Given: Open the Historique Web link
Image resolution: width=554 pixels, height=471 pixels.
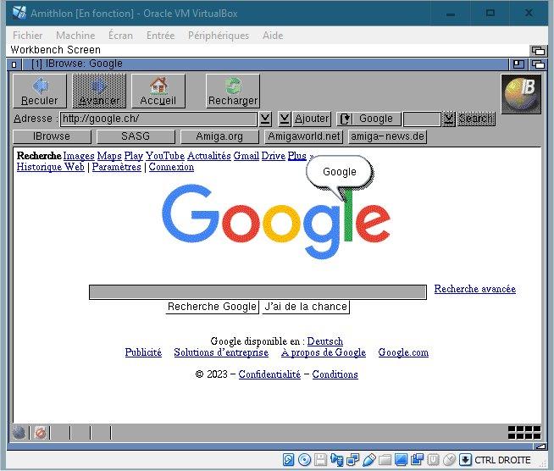Looking at the screenshot, I should click(51, 167).
